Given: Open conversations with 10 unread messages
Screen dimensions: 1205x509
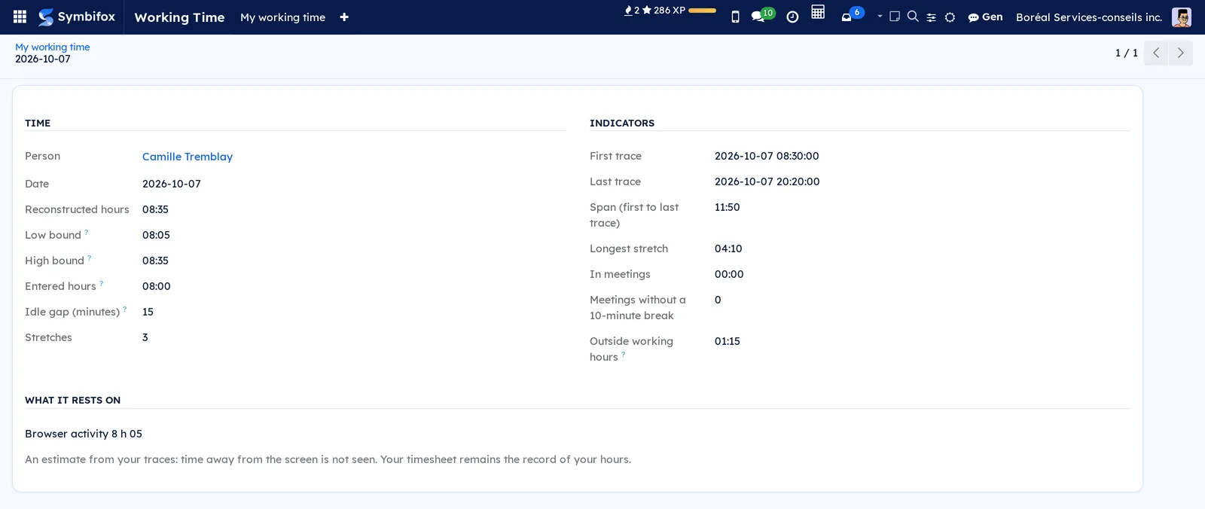Looking at the screenshot, I should (762, 15).
